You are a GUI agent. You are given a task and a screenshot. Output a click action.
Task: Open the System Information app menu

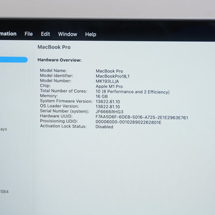8,34
